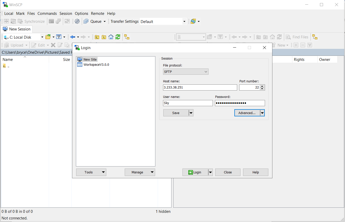Toggle the local directory tree icon

(127, 37)
